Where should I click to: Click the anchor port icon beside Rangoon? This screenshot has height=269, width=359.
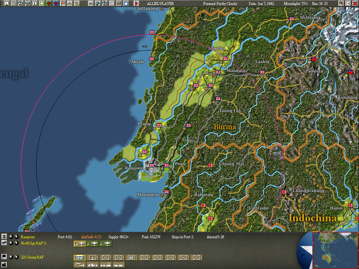(4, 236)
